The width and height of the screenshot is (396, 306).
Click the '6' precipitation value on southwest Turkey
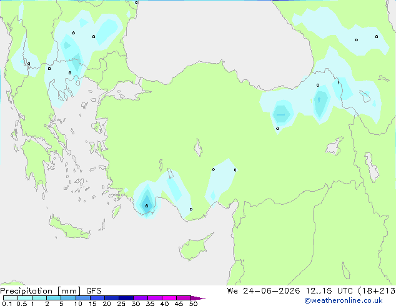pos(147,206)
